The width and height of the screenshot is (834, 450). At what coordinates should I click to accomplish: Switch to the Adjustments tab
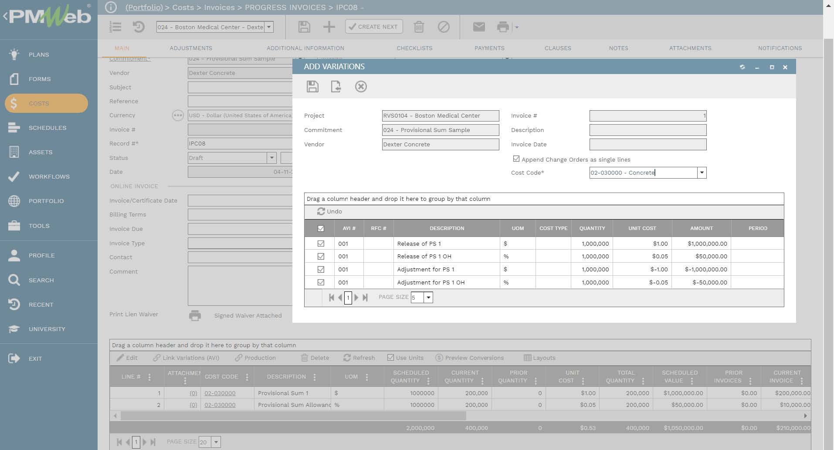pyautogui.click(x=191, y=48)
